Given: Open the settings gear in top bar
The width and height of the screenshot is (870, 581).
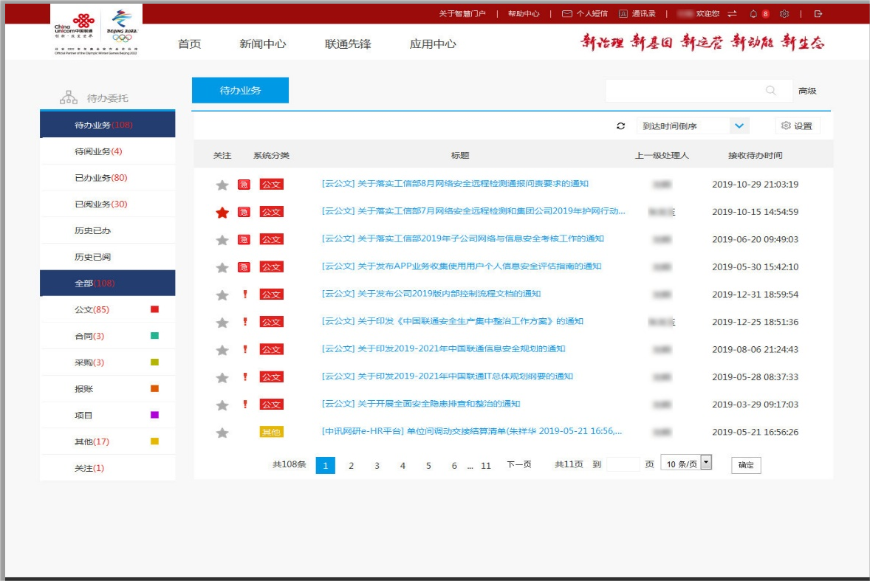Looking at the screenshot, I should 784,13.
